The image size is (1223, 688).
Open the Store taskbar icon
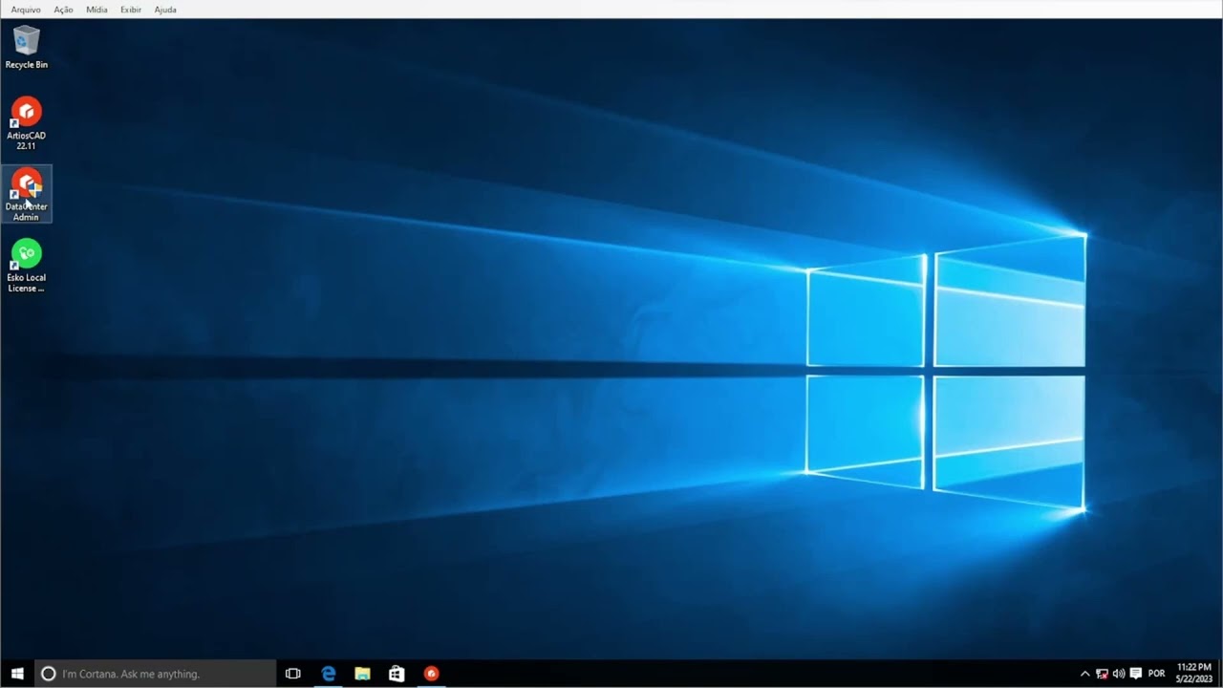397,674
